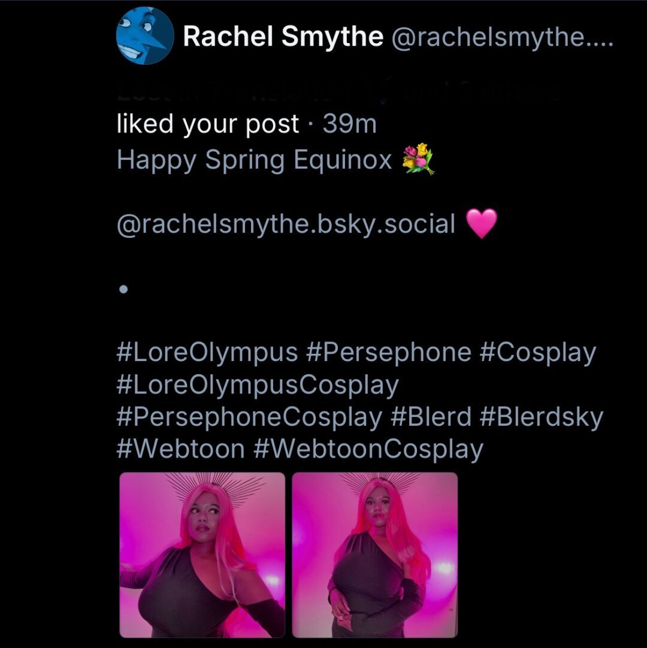View the left cosplay photo thumbnail
The width and height of the screenshot is (647, 648).
(x=202, y=555)
